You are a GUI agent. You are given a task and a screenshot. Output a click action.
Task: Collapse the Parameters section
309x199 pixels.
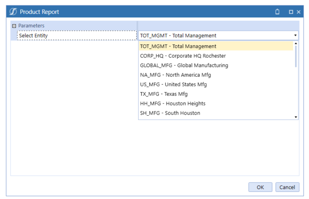tap(14, 26)
